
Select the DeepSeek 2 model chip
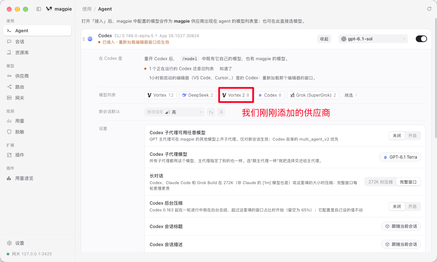[x=197, y=95]
